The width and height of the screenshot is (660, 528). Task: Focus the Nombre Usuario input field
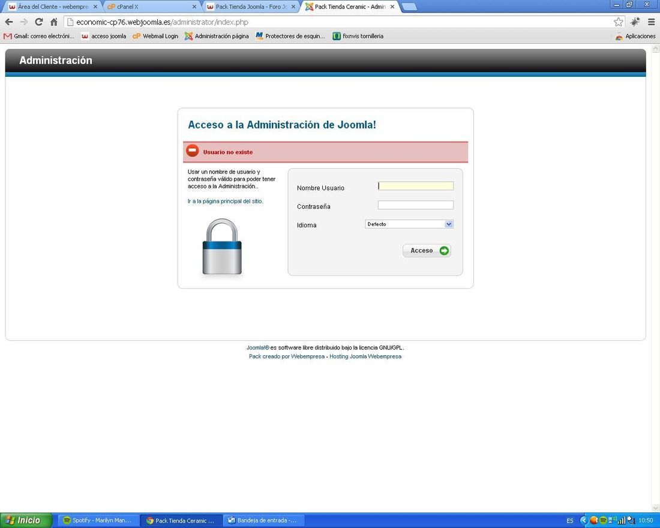tap(415, 185)
